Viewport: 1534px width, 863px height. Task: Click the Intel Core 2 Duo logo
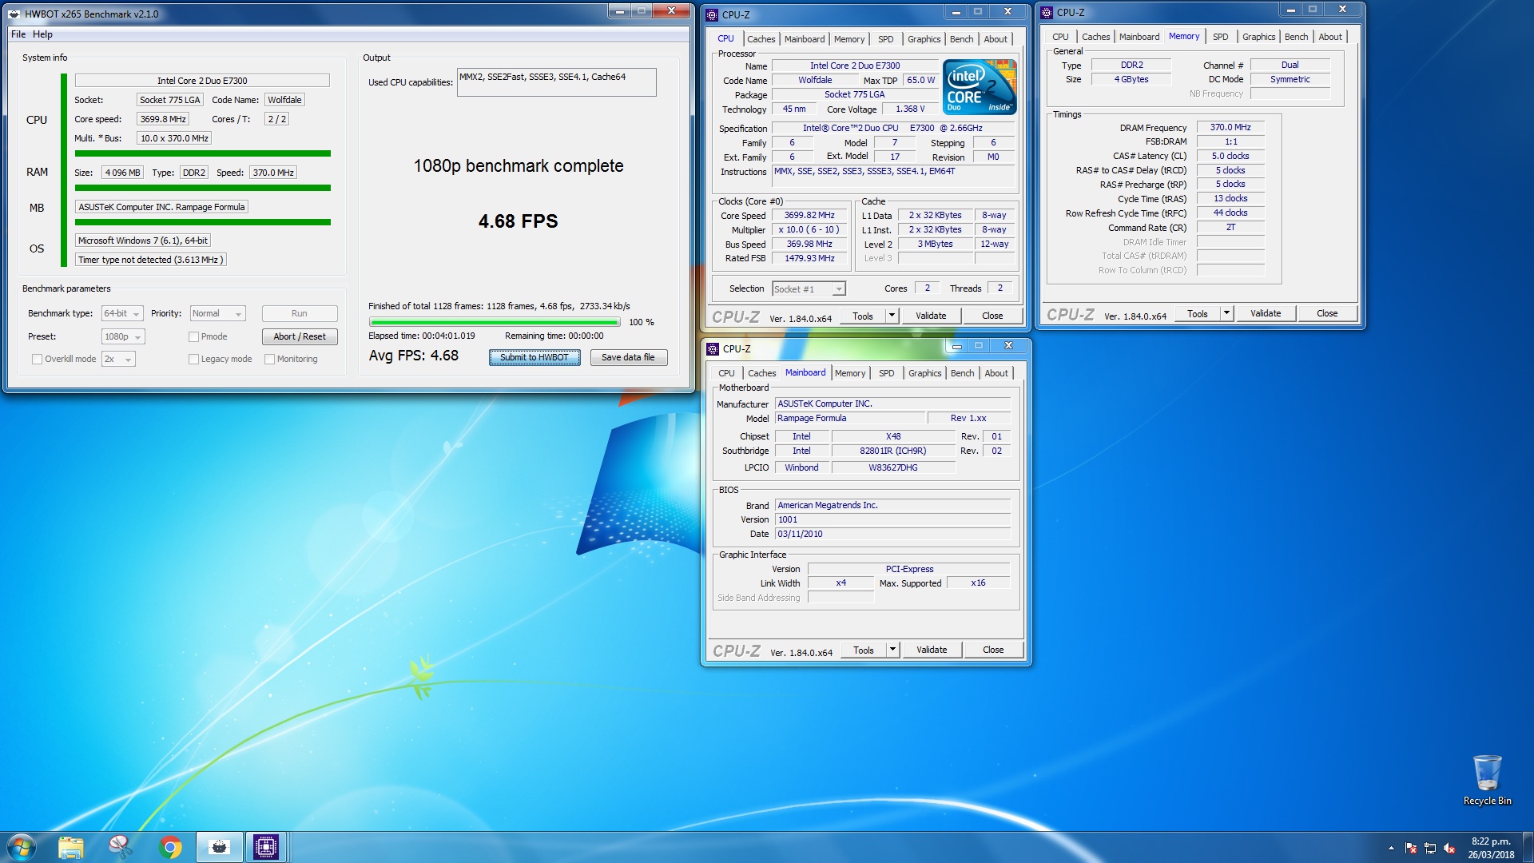click(980, 86)
